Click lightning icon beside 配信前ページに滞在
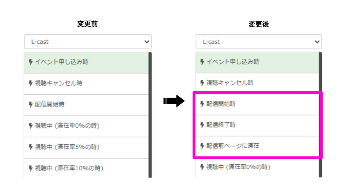The width and height of the screenshot is (341, 193). [202, 146]
